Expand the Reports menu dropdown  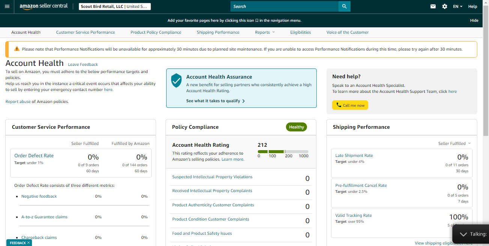(265, 32)
